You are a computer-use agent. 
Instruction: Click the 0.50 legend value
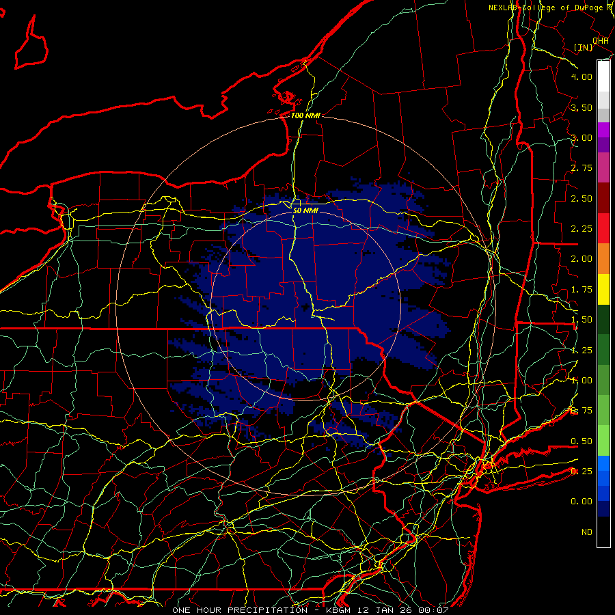click(x=582, y=441)
